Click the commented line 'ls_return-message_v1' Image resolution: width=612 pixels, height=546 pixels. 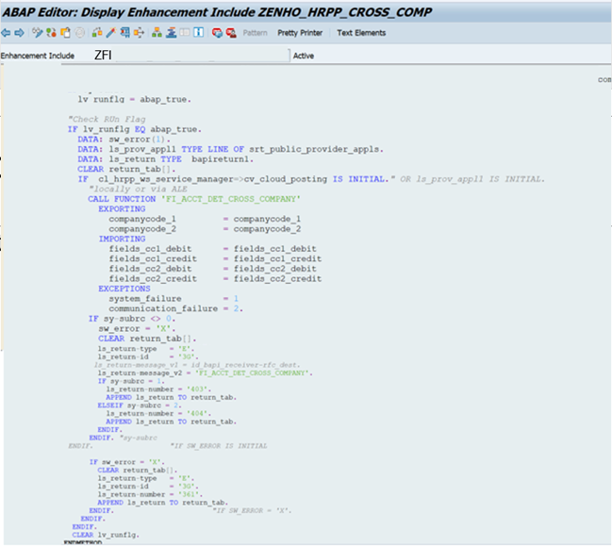(x=197, y=365)
